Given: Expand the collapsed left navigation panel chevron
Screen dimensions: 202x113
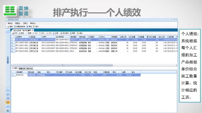Looking at the screenshot, I should click(x=8, y=31).
